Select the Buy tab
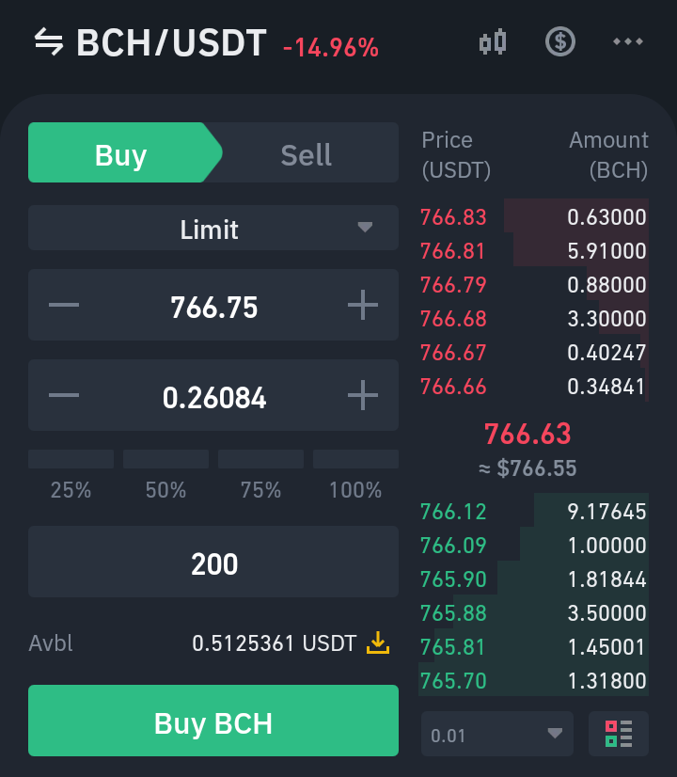 click(121, 152)
